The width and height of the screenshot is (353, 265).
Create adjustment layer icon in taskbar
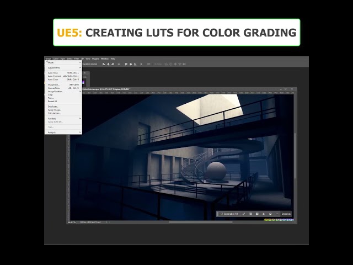270,214
